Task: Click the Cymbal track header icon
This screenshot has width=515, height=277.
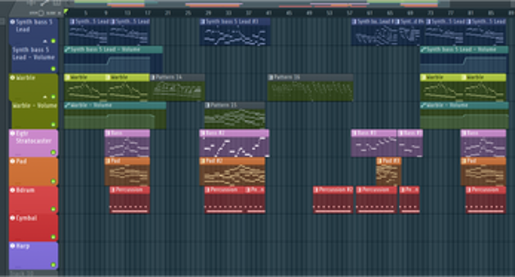Action: pos(12,218)
